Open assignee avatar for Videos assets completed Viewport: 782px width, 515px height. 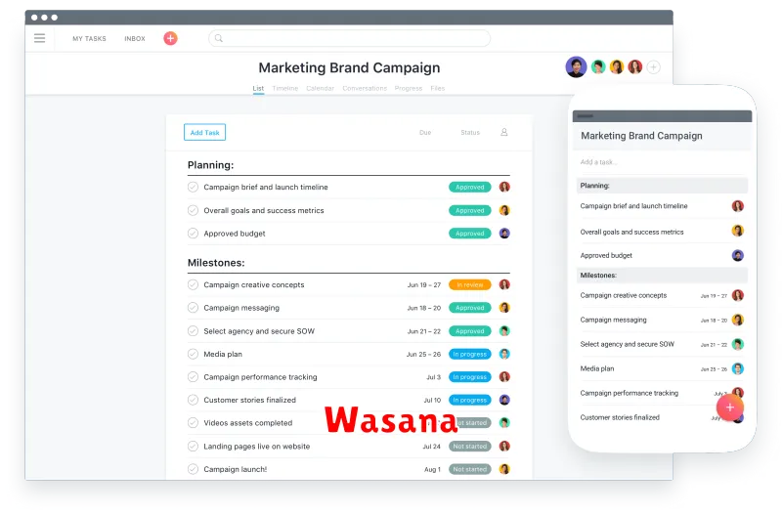pyautogui.click(x=504, y=423)
